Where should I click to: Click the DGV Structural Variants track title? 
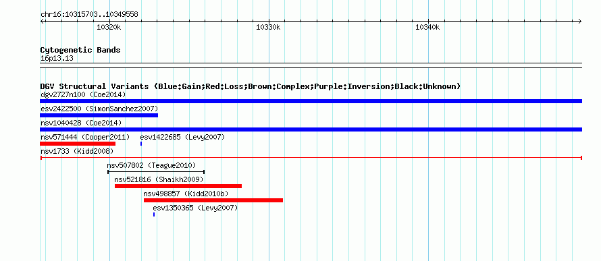[250, 86]
